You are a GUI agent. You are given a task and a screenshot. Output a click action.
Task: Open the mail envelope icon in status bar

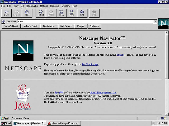(162, 118)
